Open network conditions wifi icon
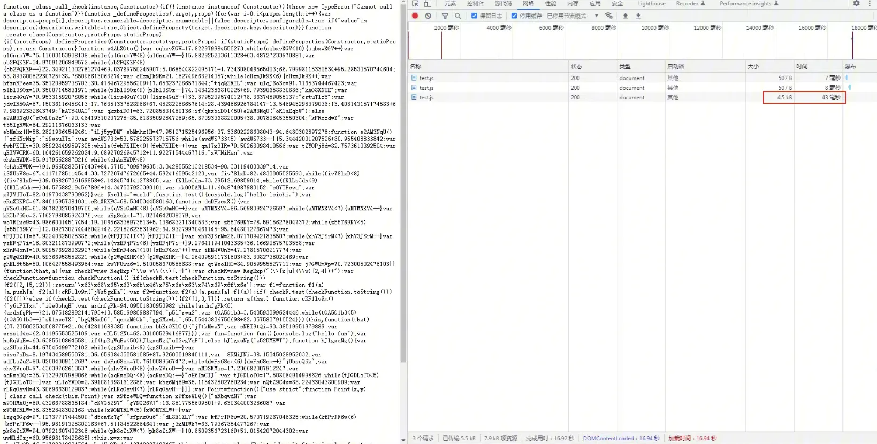Screen dimensions: 877x444 click(608, 16)
